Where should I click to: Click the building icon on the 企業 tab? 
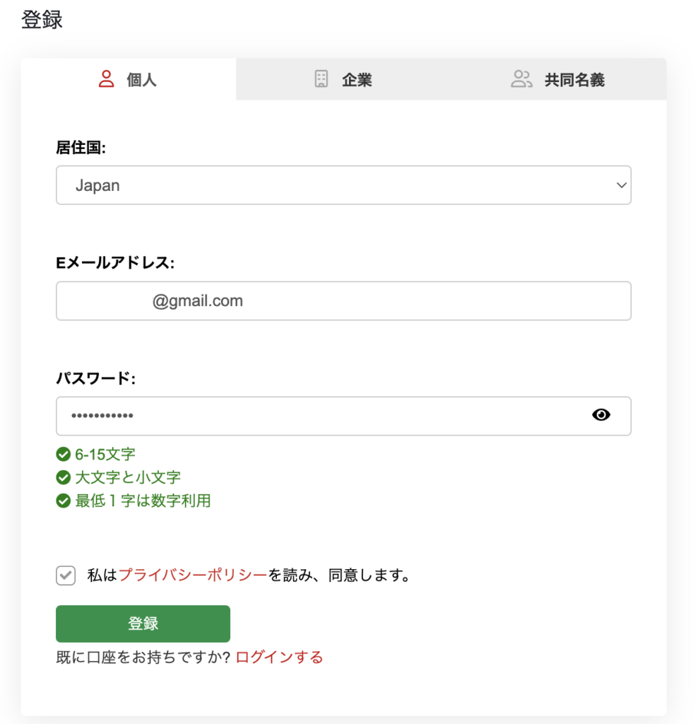pyautogui.click(x=321, y=79)
